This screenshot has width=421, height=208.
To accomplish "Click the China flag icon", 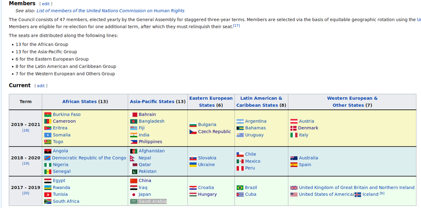I will pyautogui.click(x=134, y=181).
